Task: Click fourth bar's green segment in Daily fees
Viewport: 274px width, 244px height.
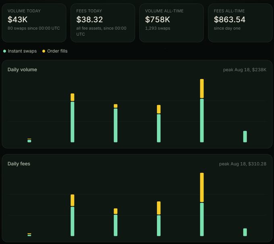Action: point(159,225)
